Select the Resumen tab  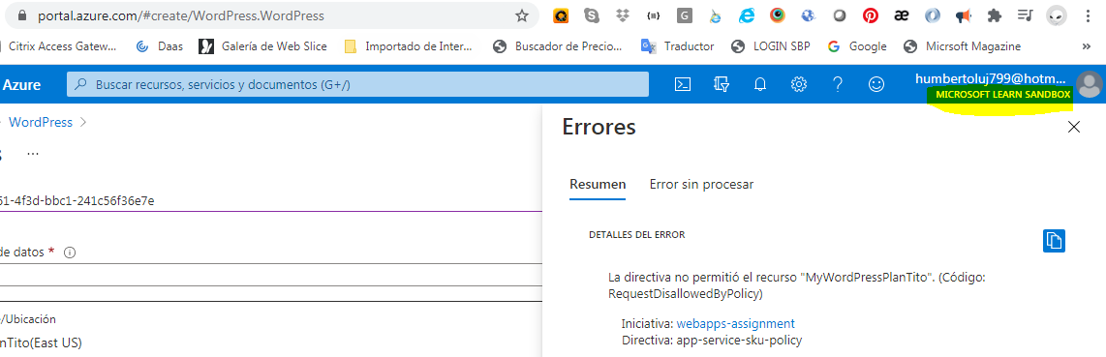[598, 185]
